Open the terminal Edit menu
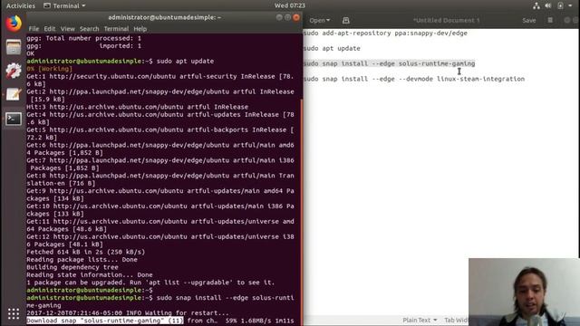The image size is (580, 326). pos(50,29)
